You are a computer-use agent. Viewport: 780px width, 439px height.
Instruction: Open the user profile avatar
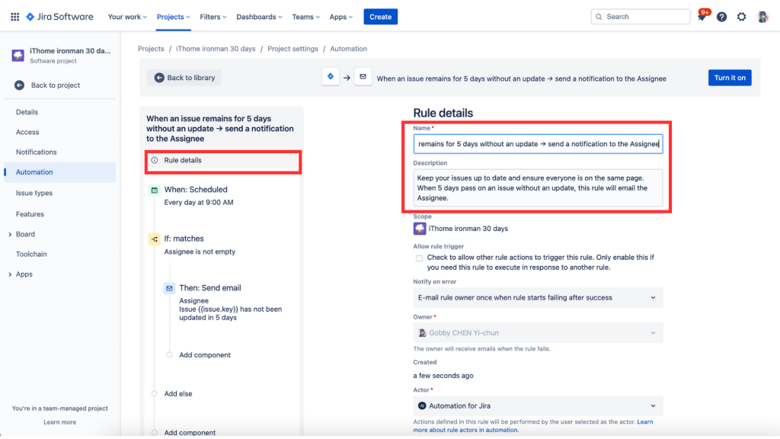tap(762, 17)
